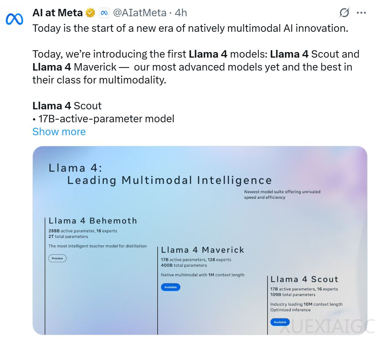Click the gold verified badge
The image size is (376, 338).
(x=90, y=13)
